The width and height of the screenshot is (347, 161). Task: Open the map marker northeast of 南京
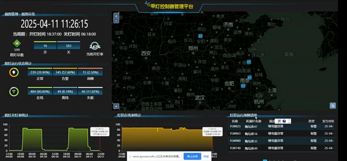(x=250, y=78)
